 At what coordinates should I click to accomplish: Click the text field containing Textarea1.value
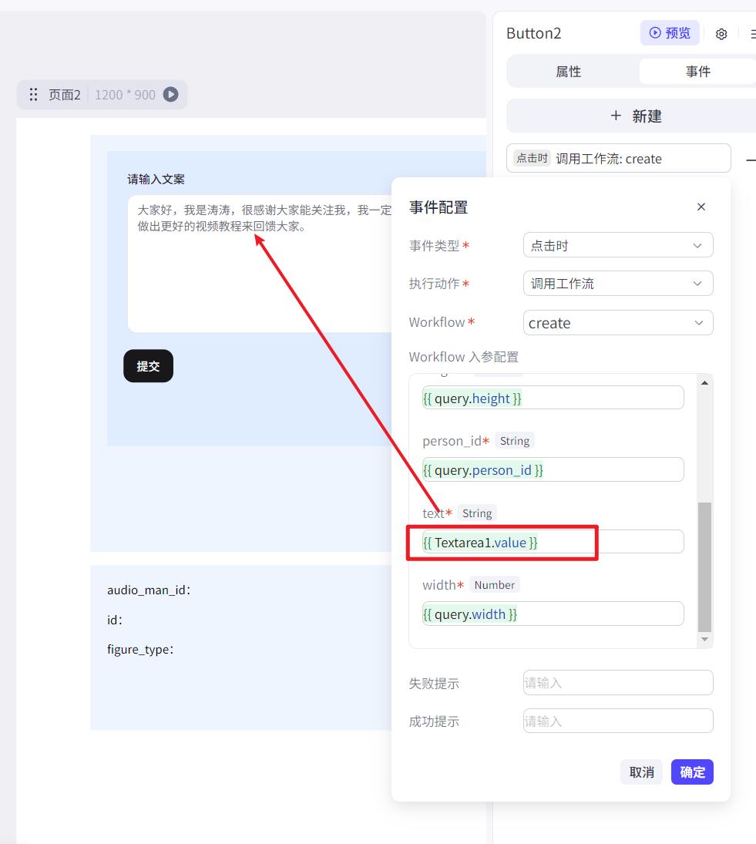click(x=552, y=543)
